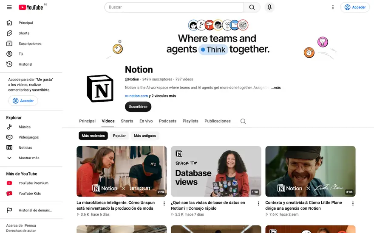Select the Más recientes filter chip
The height and width of the screenshot is (233, 374).
coord(93,136)
